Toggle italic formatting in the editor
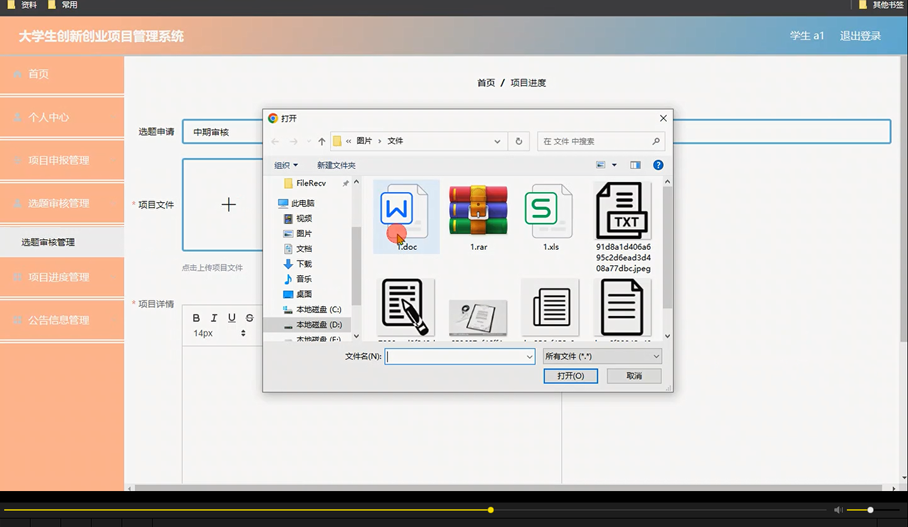Viewport: 908px width, 527px height. (x=213, y=317)
